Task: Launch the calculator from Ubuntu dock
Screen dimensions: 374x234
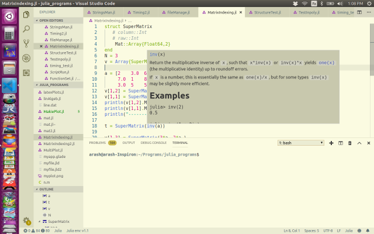Action: 9,33
